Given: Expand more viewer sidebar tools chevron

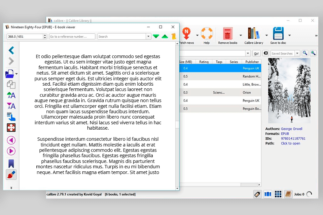Looking at the screenshot, I should point(11,188).
